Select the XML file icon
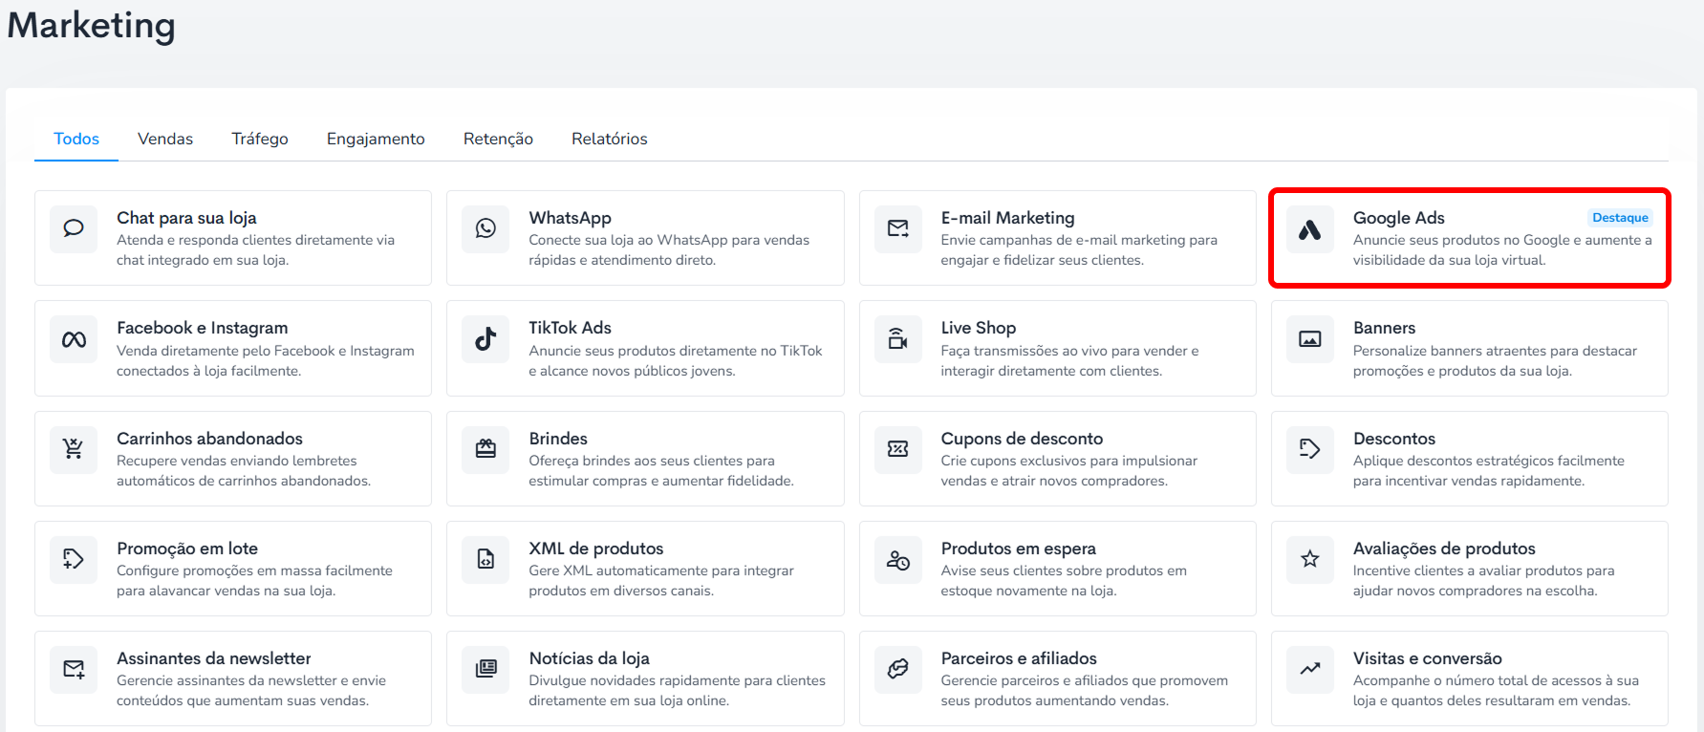 point(485,559)
